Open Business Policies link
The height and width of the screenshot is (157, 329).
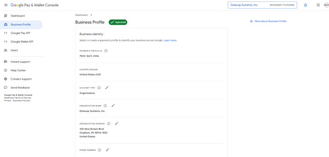[22, 101]
